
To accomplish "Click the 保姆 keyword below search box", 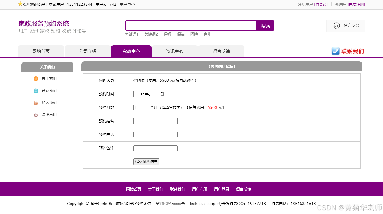I will (167, 34).
